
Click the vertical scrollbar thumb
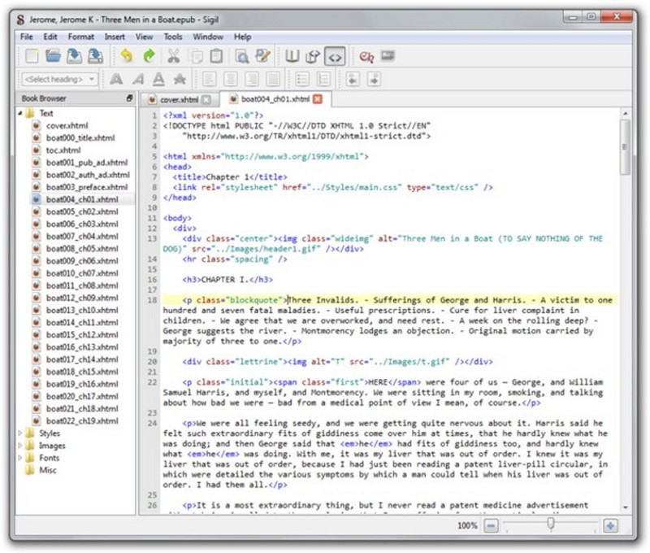(625, 147)
